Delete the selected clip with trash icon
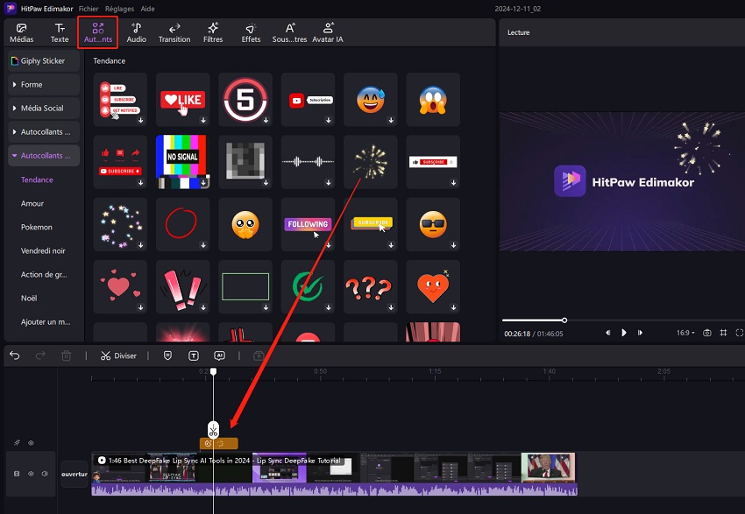745x514 pixels. (67, 356)
